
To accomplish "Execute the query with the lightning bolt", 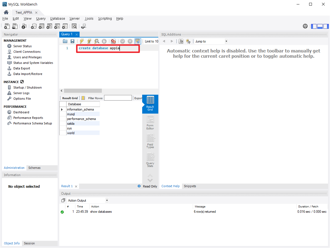I will (82, 41).
